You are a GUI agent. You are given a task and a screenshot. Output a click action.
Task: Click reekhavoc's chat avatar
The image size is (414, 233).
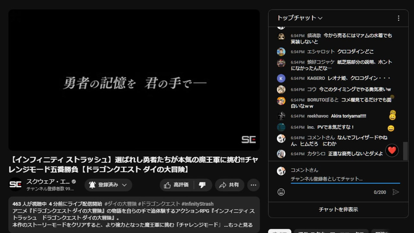[x=281, y=116]
